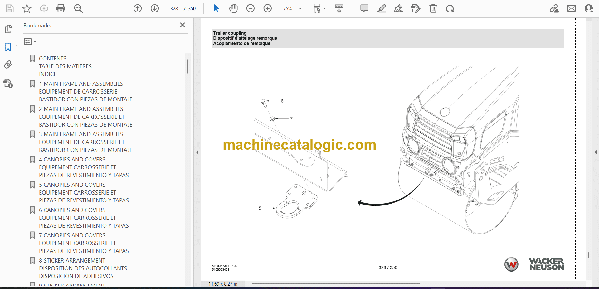The height and width of the screenshot is (289, 599).
Task: Toggle the Page Thumbnails panel
Action: pyautogui.click(x=8, y=29)
